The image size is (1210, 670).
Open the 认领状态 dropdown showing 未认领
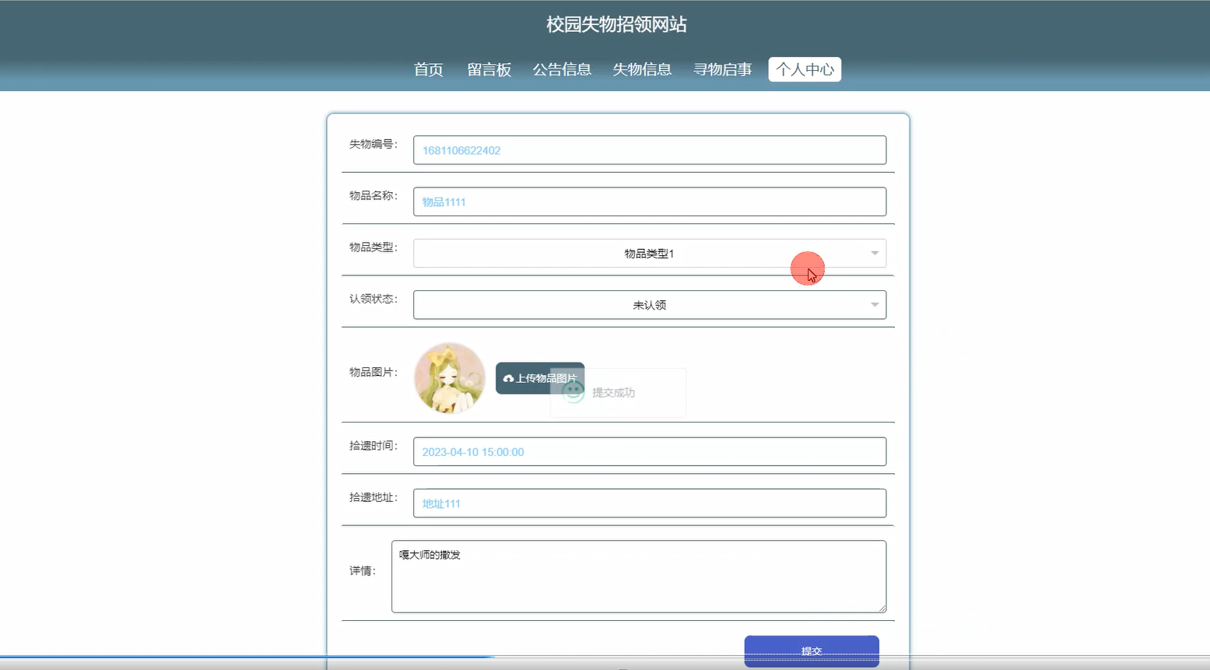tap(650, 304)
